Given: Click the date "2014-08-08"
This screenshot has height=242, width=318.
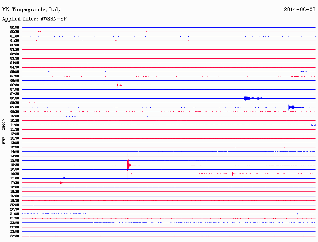Looking at the screenshot, I should tap(300, 9).
